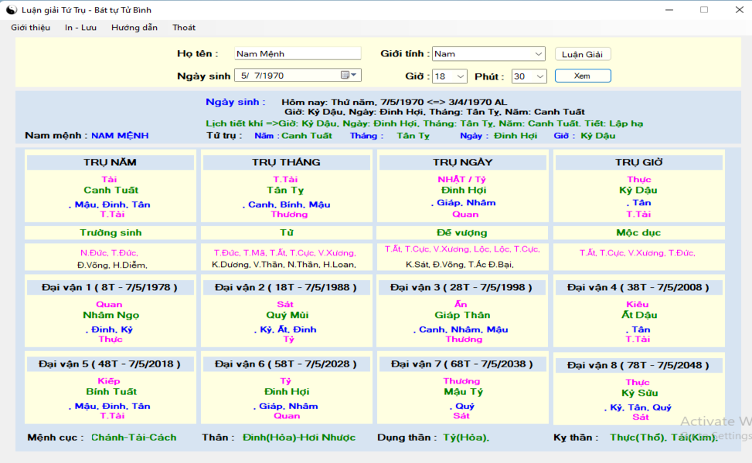This screenshot has width=752, height=463.
Task: Click the yin-yang app icon in title bar
Action: coord(11,9)
